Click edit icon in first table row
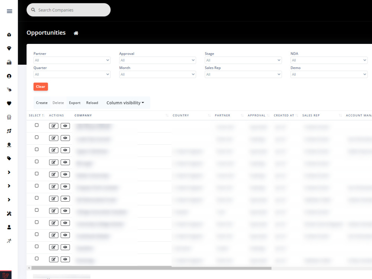This screenshot has width=372, height=279. point(54,126)
